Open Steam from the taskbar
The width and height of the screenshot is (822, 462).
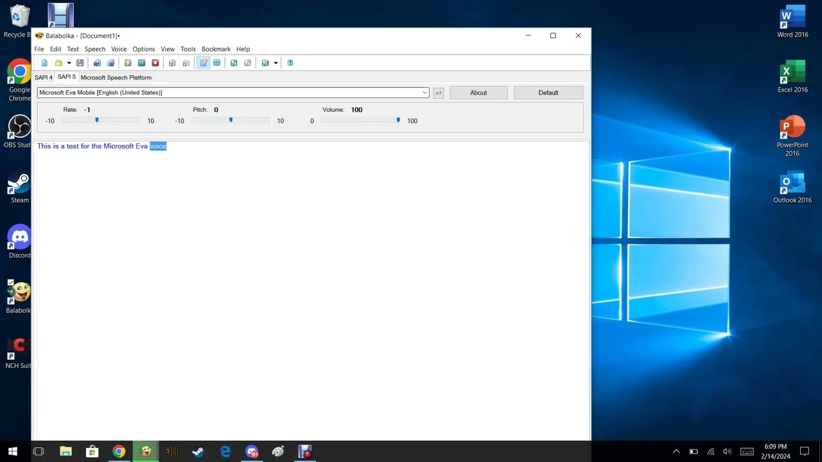click(x=198, y=452)
